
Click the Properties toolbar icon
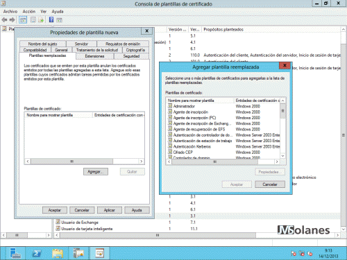tap(33, 20)
